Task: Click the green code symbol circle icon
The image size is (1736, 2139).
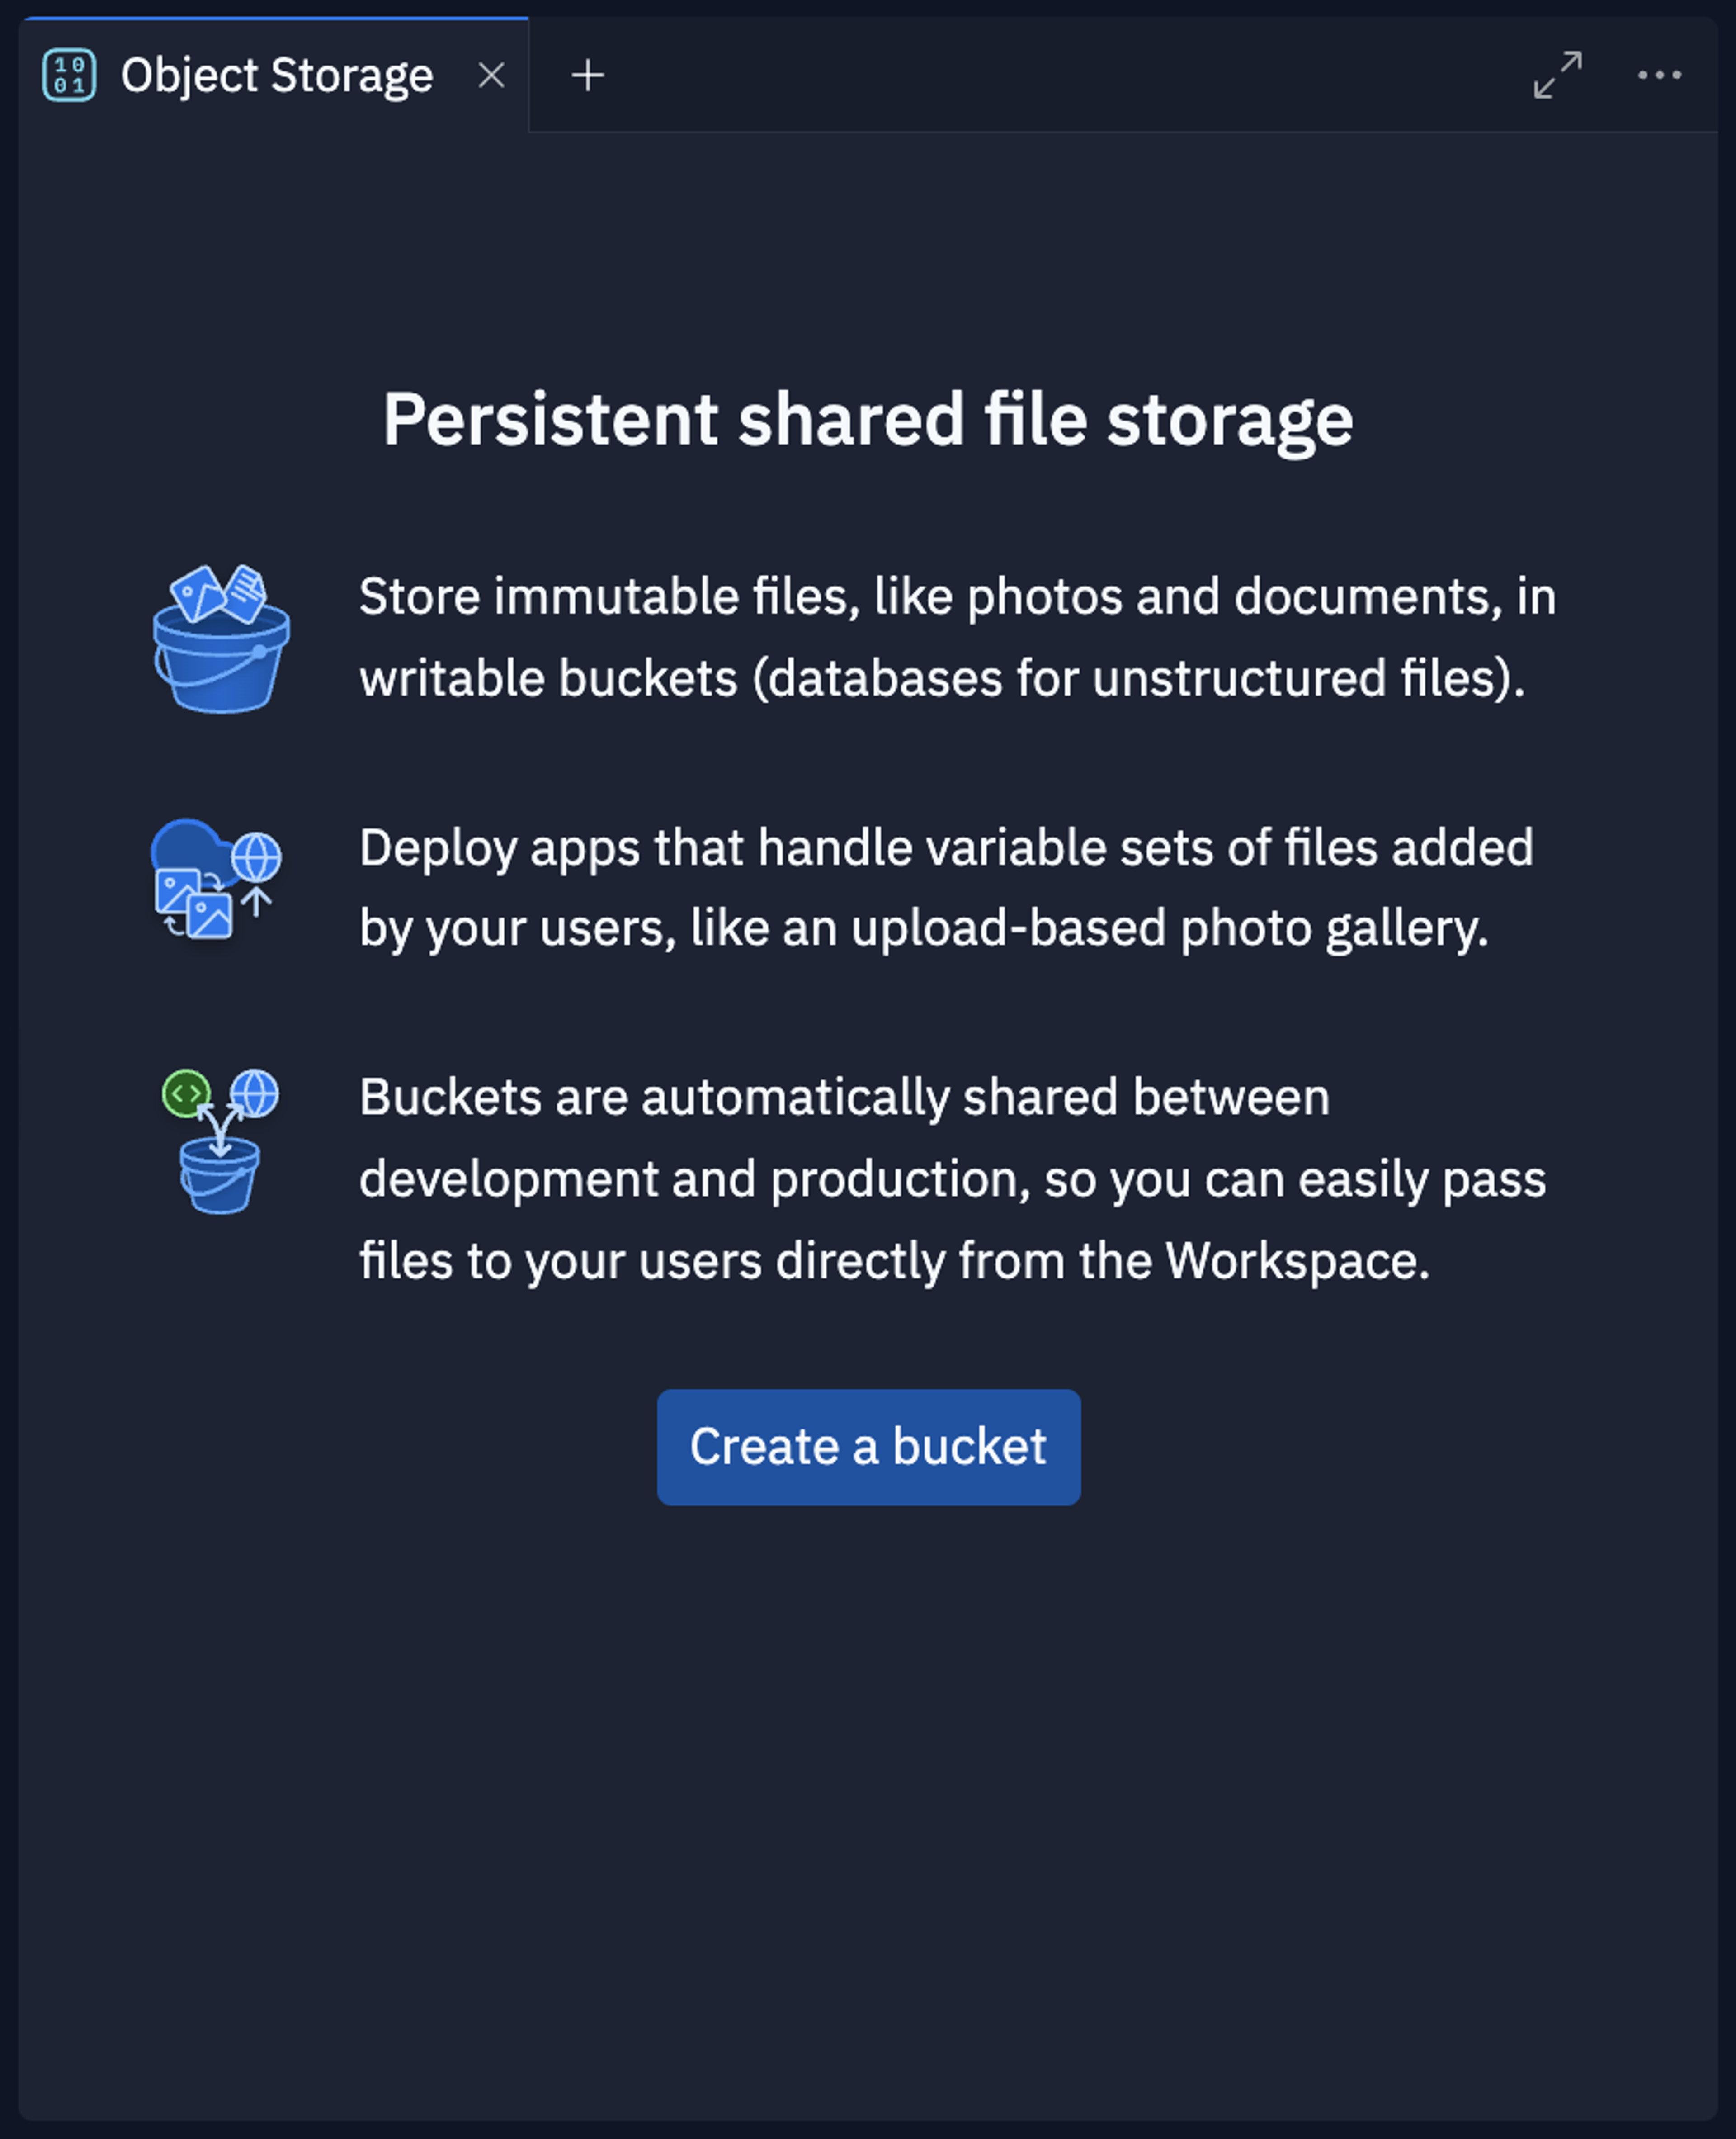Action: point(186,1093)
